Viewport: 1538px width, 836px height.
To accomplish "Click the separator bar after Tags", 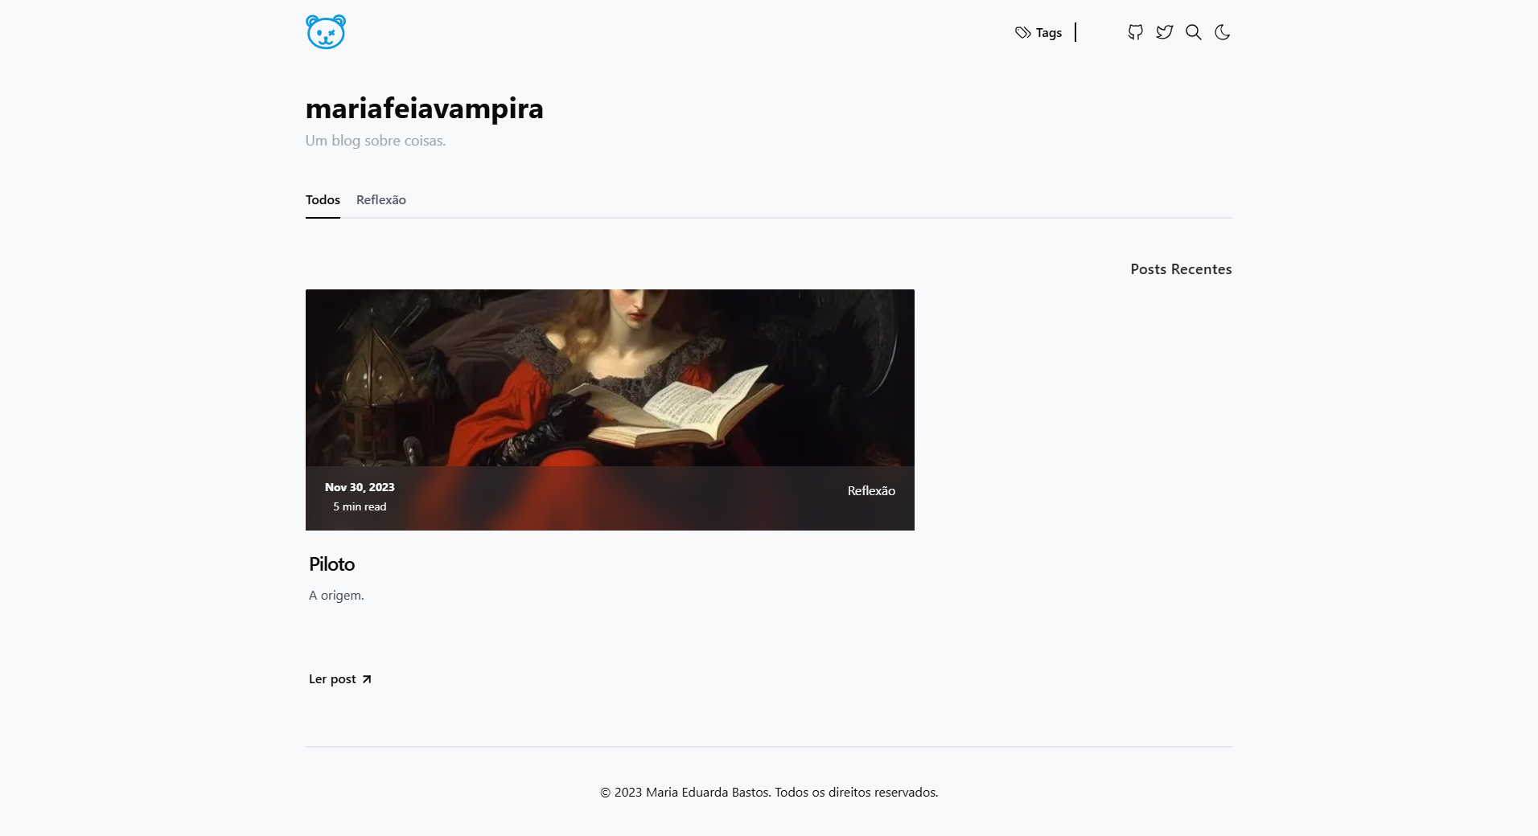I will pos(1075,33).
